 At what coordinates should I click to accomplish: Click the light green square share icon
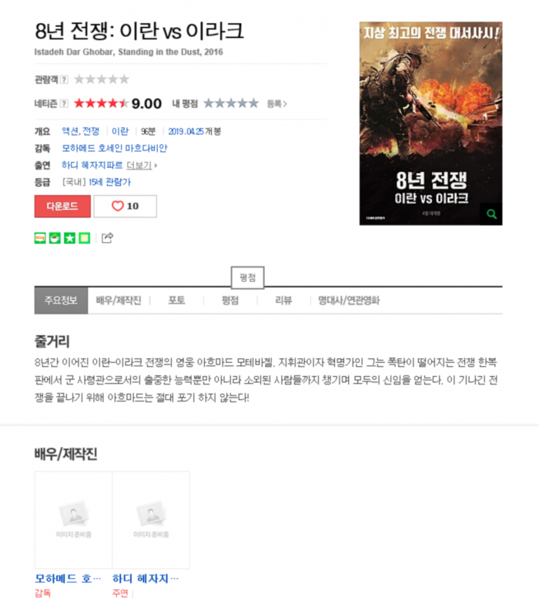[x=84, y=238]
